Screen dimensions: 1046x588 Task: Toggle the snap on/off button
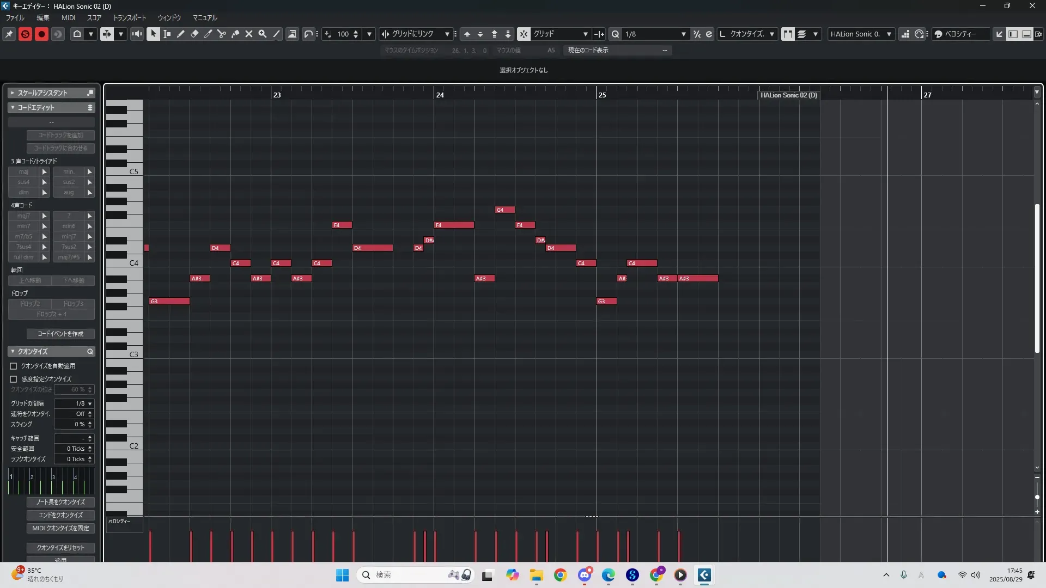point(524,34)
